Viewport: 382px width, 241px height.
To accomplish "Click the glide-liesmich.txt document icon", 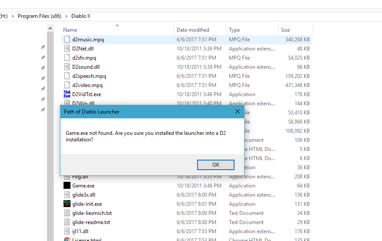I will click(67, 213).
